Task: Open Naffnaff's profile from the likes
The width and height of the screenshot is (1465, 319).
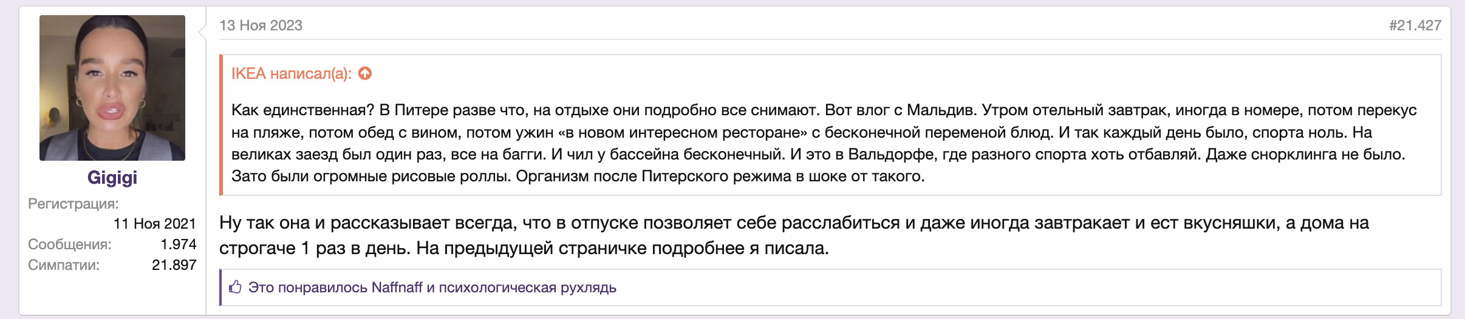Action: (397, 287)
